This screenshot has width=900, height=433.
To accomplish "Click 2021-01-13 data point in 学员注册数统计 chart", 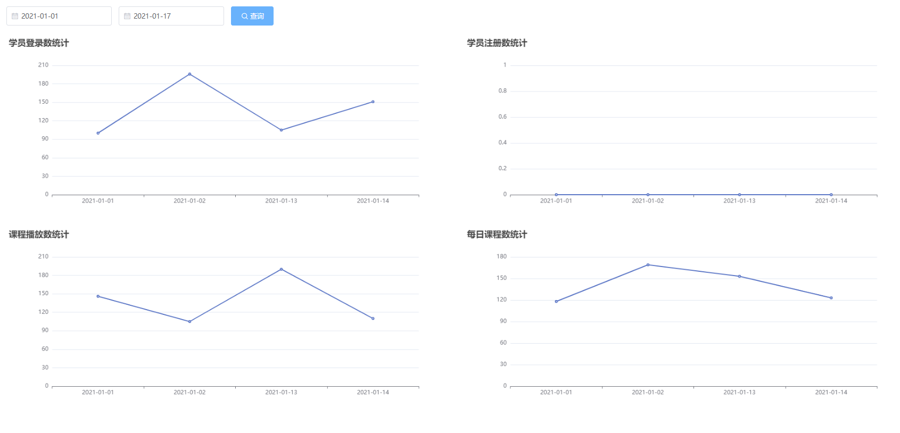I will (x=739, y=195).
